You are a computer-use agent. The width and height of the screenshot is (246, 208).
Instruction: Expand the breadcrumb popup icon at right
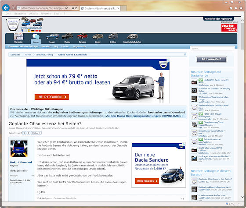185,54
